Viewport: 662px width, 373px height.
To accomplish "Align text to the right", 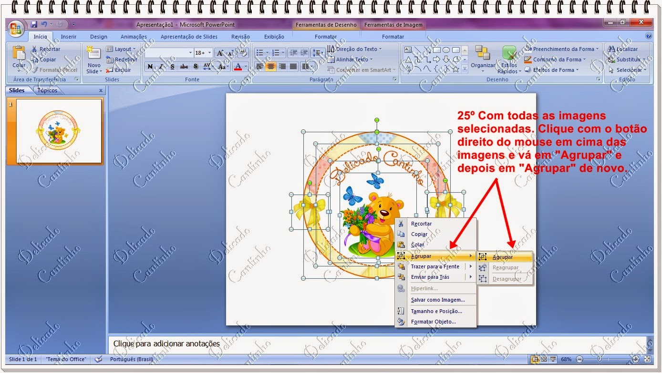I will tap(282, 67).
